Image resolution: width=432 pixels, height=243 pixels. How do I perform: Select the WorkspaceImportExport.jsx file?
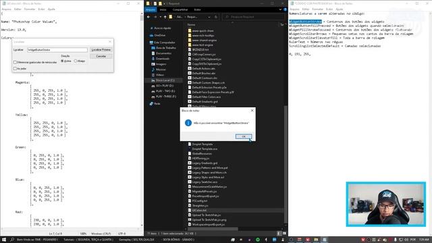point(209,225)
